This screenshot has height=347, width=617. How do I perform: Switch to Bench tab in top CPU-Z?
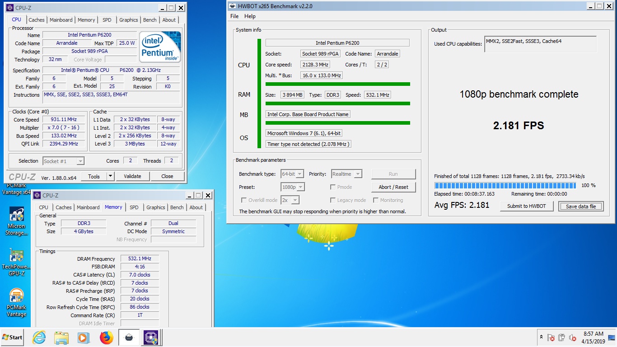[x=150, y=20]
